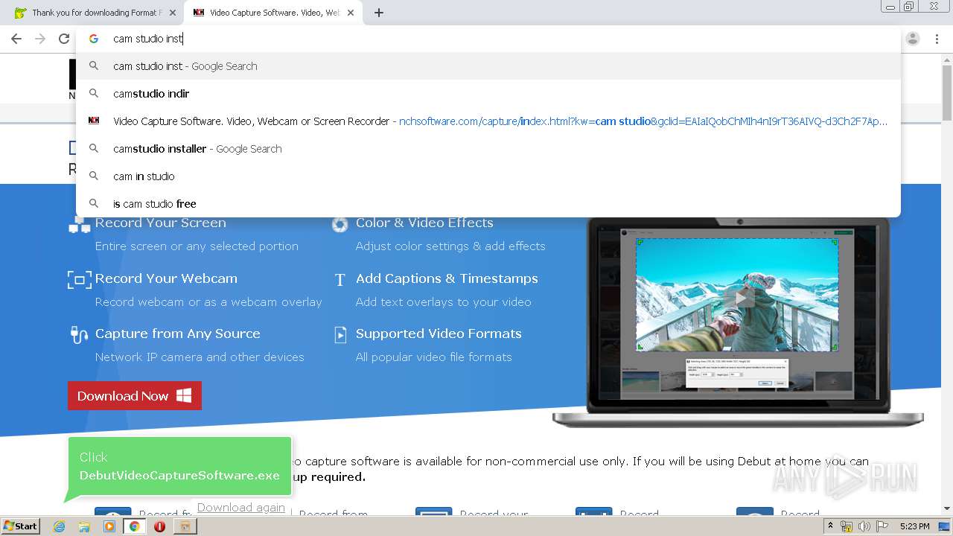
Task: Click the browser back arrow
Action: point(16,39)
